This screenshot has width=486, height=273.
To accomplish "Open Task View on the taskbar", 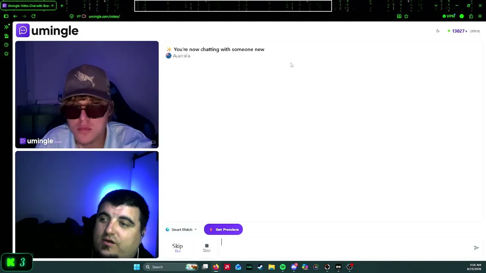I will point(205,267).
